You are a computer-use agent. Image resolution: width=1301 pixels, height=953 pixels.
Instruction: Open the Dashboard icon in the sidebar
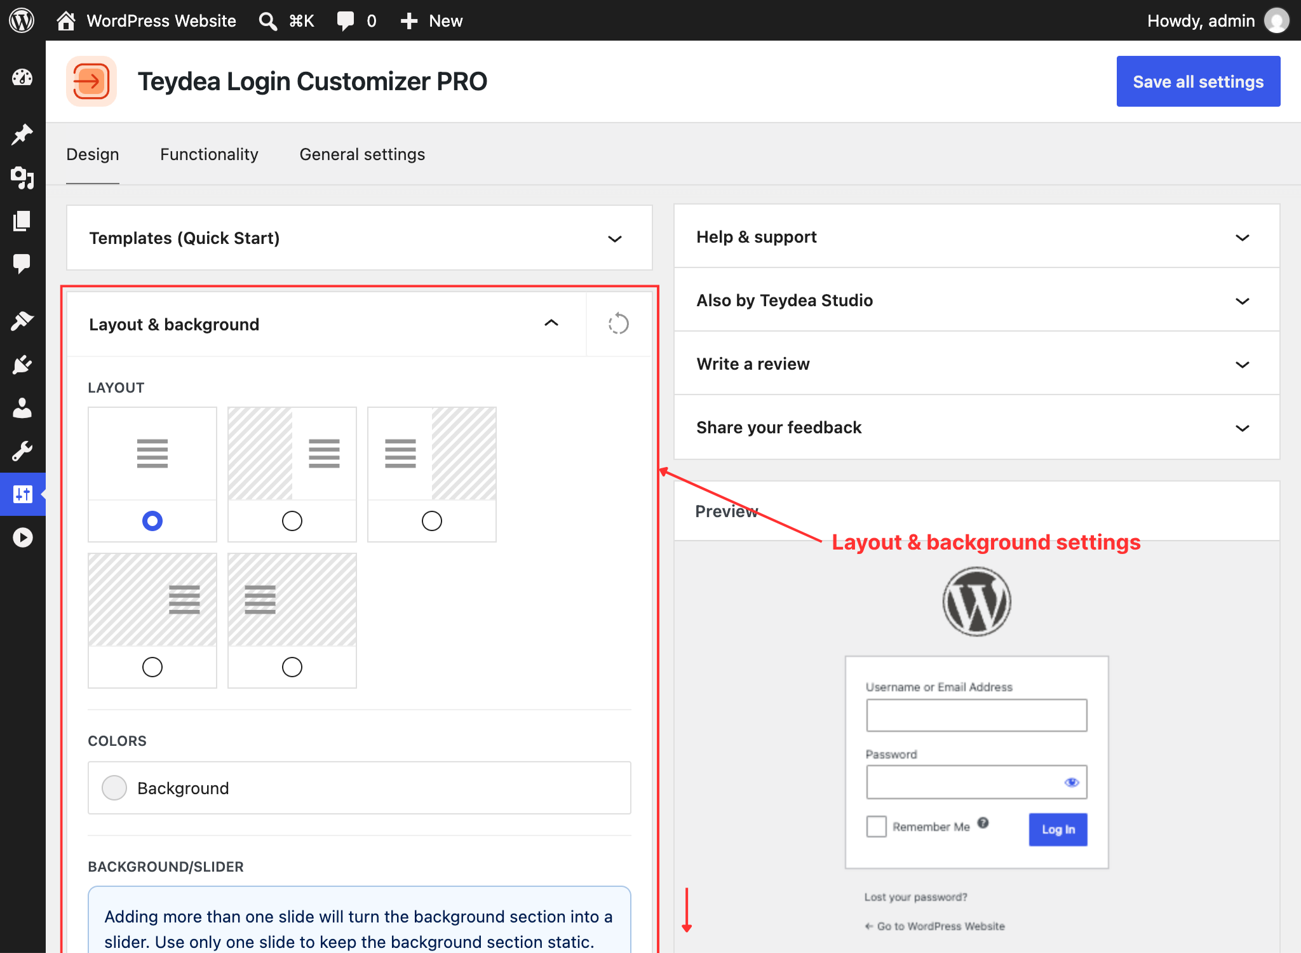click(22, 78)
